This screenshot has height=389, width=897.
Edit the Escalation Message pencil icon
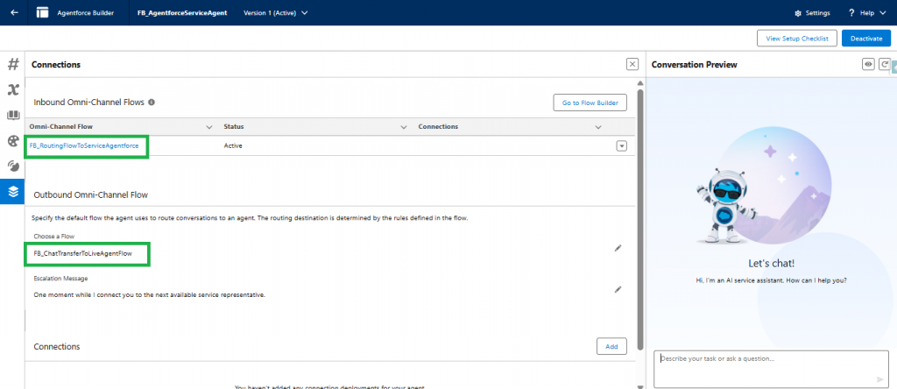point(618,289)
